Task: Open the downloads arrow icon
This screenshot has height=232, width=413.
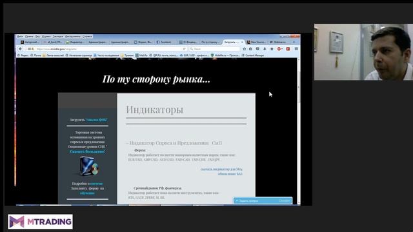Action: coord(265,49)
